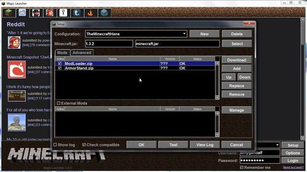The height and width of the screenshot is (172, 307).
Task: Open the bearded character news tab
Action: 36,13
